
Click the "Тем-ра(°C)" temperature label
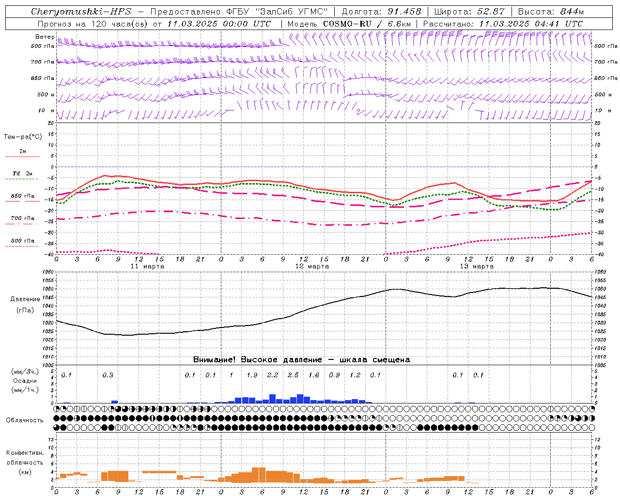click(x=23, y=137)
